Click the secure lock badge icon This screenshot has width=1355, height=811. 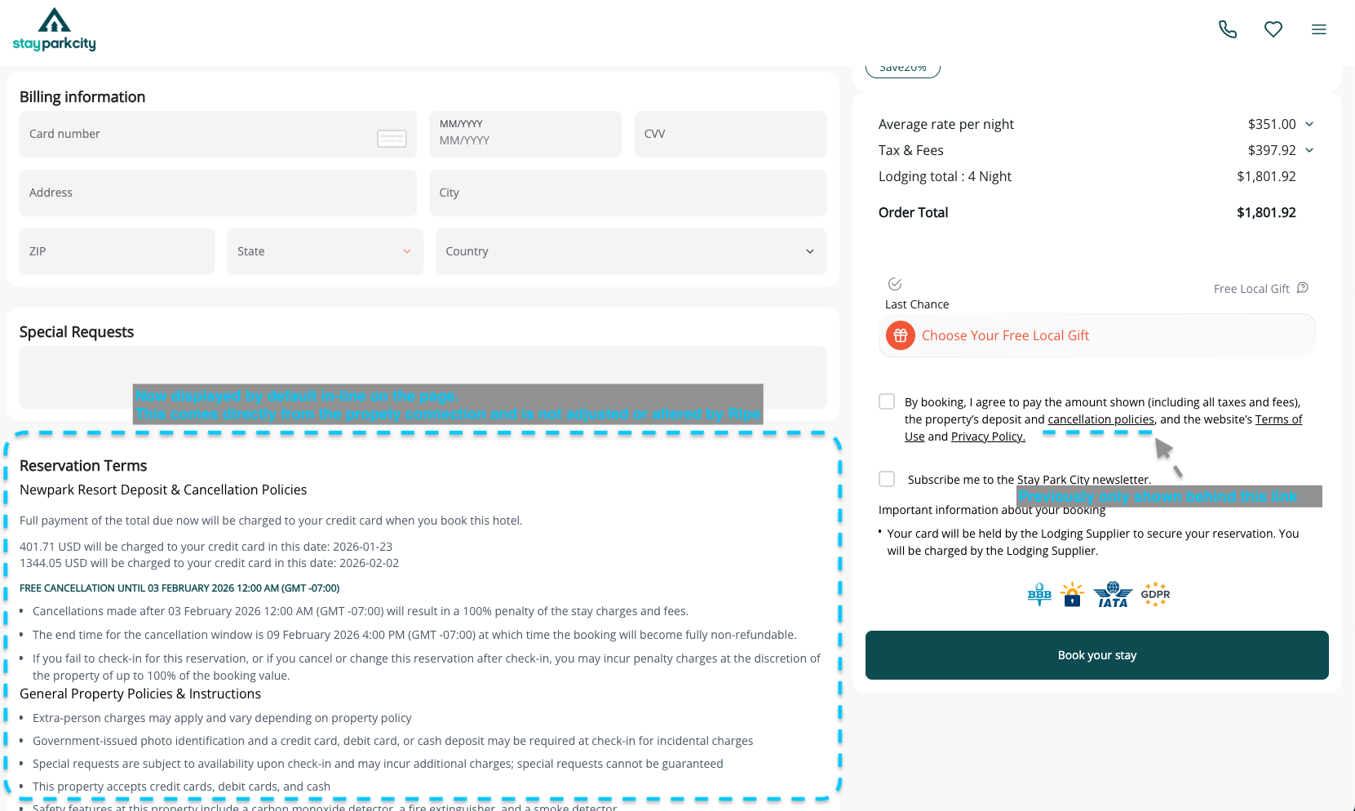pyautogui.click(x=1073, y=595)
